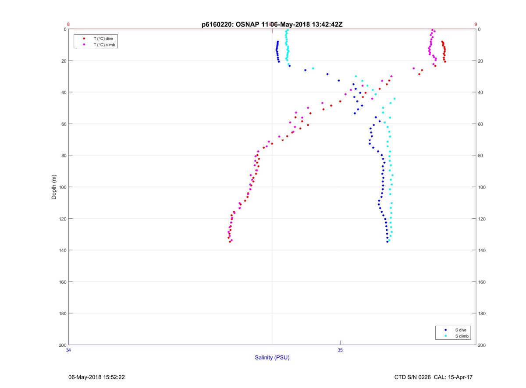Click the "Depth (m)" y-axis label
Screen dimensions: 526x388
(x=54, y=187)
